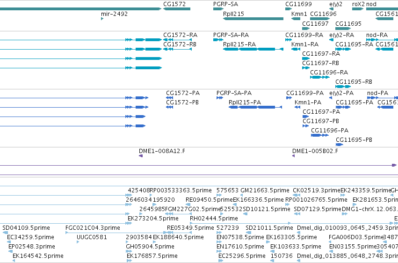Click EST EP02548.3prime
This screenshot has height=263, width=398.
pyautogui.click(x=10, y=252)
